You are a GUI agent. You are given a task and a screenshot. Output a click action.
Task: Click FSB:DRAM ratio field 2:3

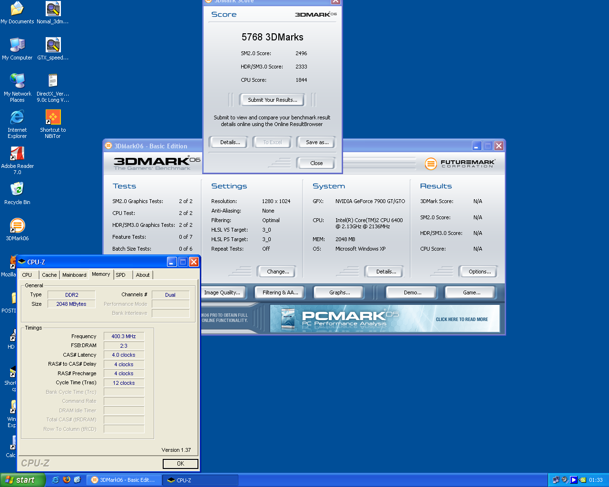[x=124, y=346]
